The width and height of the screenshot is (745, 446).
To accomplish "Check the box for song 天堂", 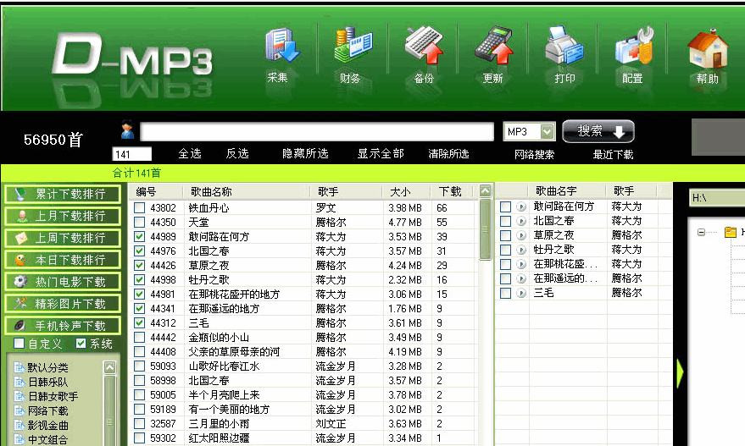I will (139, 222).
